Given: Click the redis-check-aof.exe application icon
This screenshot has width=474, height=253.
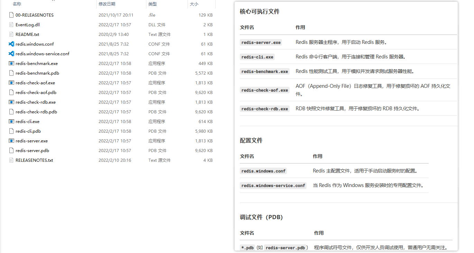Looking at the screenshot, I should tap(11, 83).
